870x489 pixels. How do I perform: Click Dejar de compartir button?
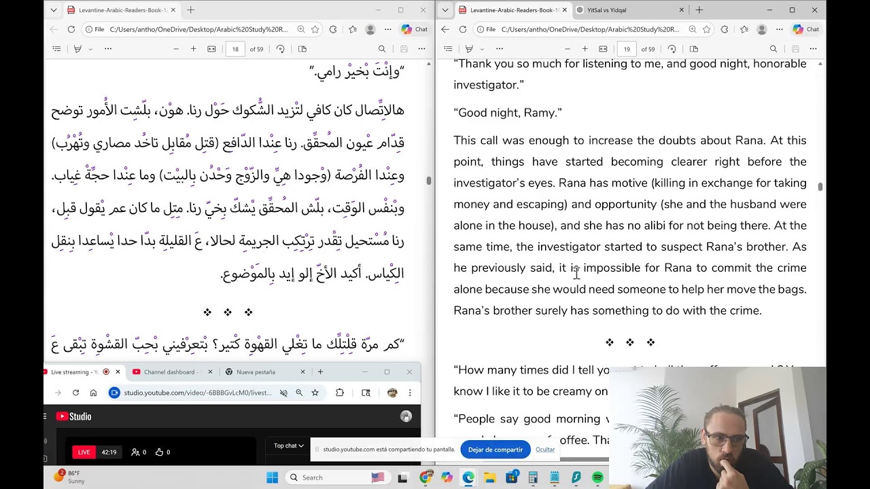tap(495, 450)
